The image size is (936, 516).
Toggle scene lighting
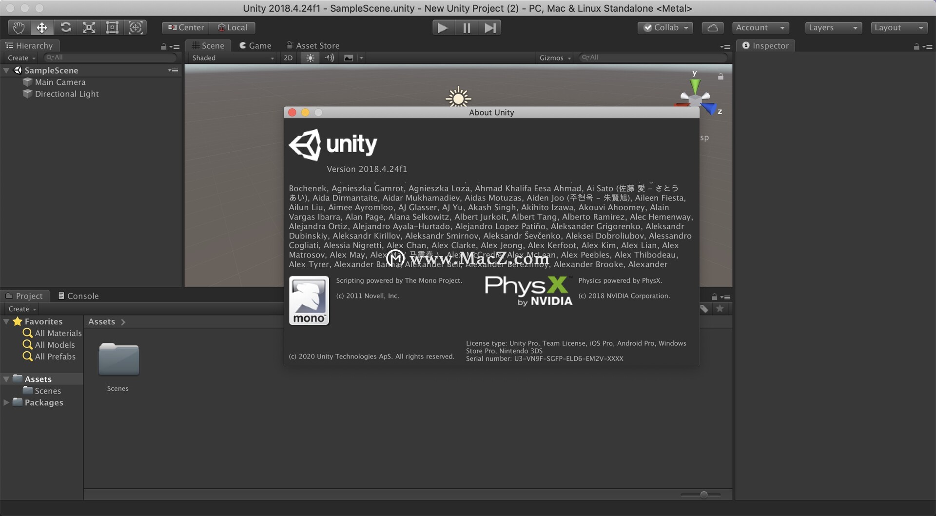click(310, 58)
